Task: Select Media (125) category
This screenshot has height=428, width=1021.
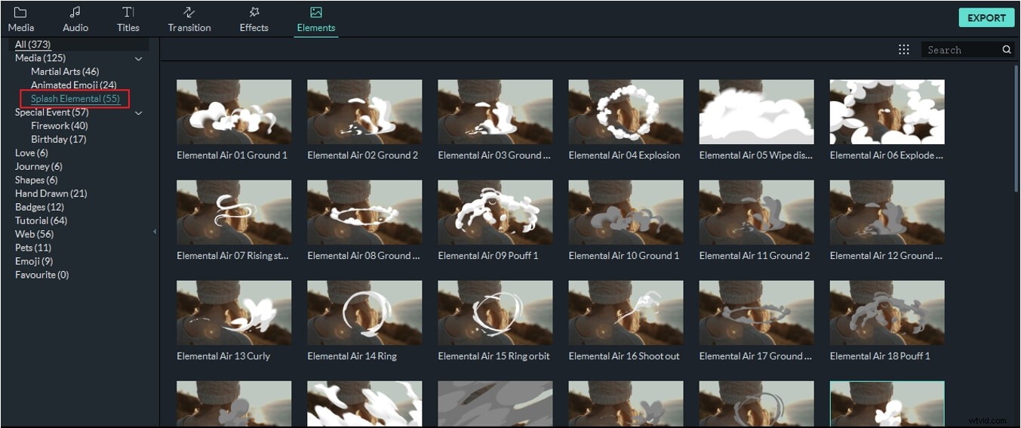Action: pyautogui.click(x=40, y=58)
